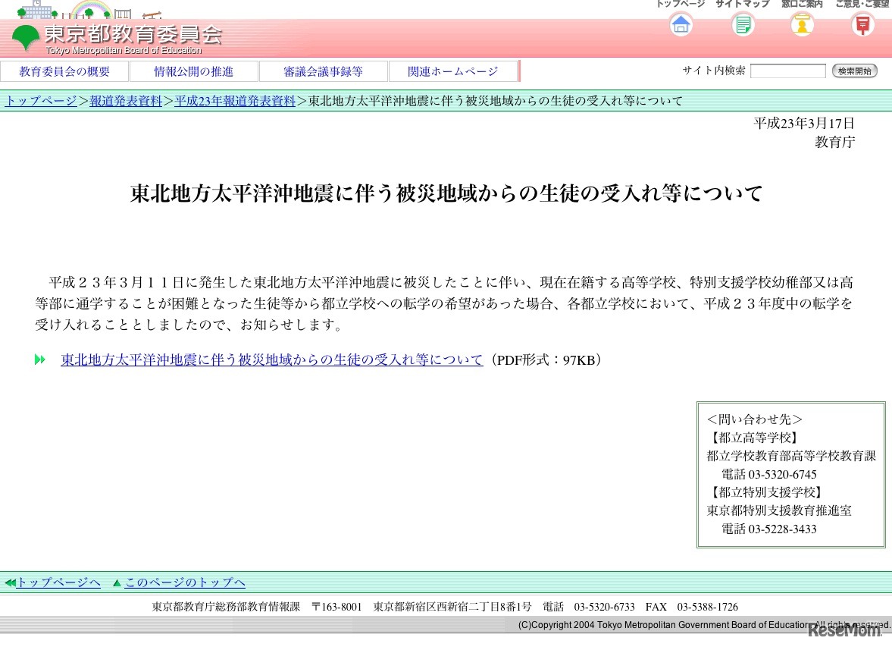The width and height of the screenshot is (892, 647).
Task: Open the sitemap document icon
Action: point(743,25)
